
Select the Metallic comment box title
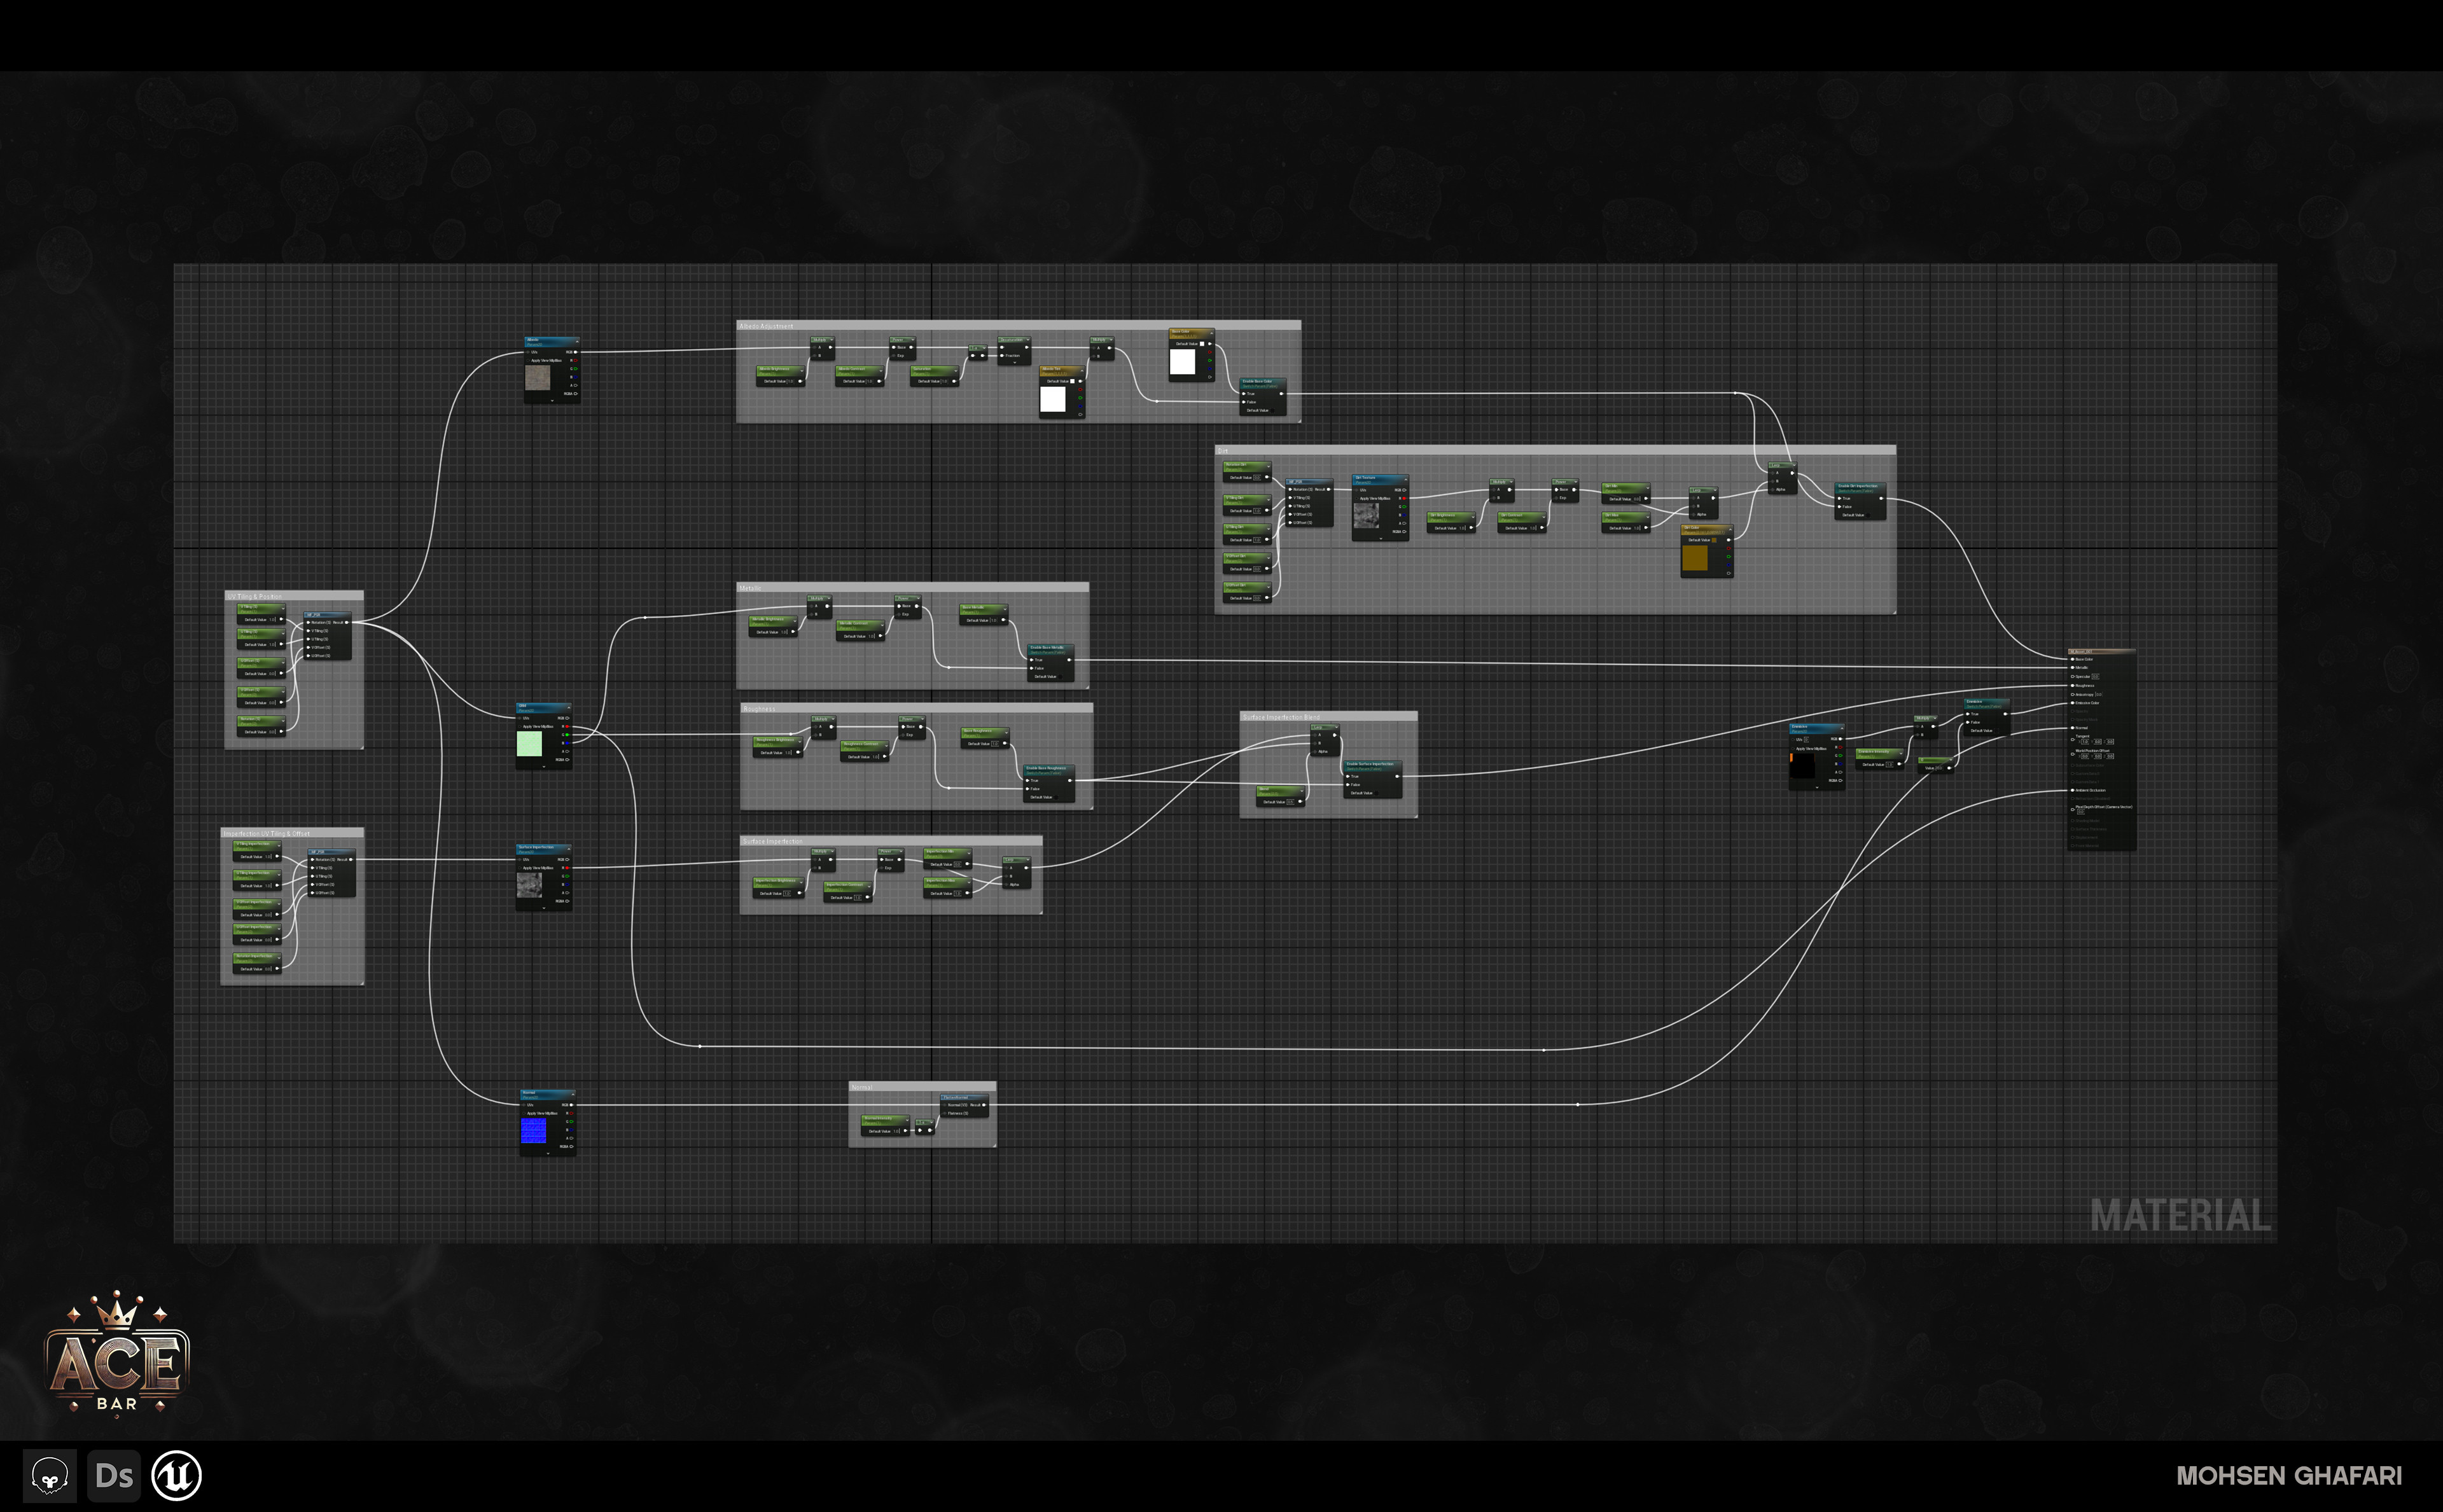(x=751, y=589)
